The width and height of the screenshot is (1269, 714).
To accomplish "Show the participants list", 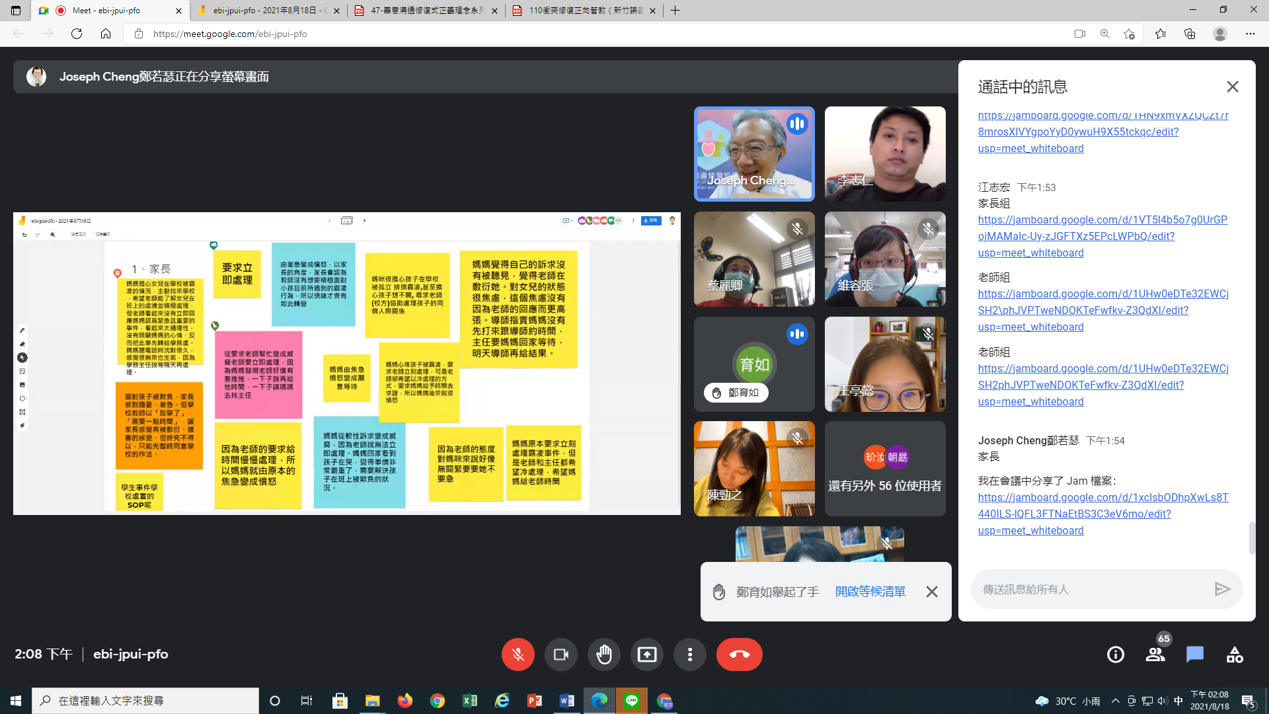I will pyautogui.click(x=1155, y=654).
